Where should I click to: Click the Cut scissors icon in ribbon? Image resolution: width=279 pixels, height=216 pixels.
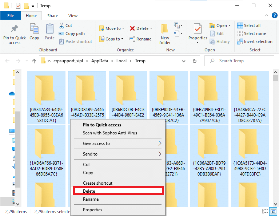[x=61, y=25]
